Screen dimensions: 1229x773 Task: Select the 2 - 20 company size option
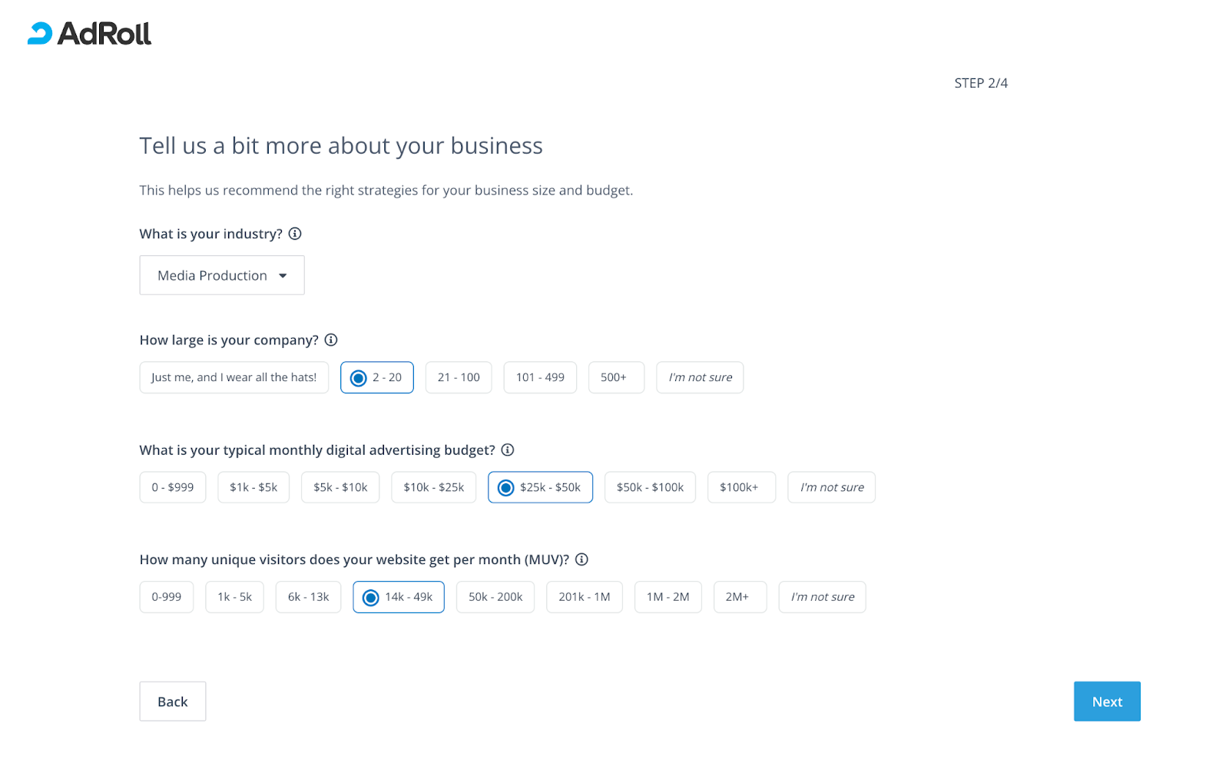point(377,377)
